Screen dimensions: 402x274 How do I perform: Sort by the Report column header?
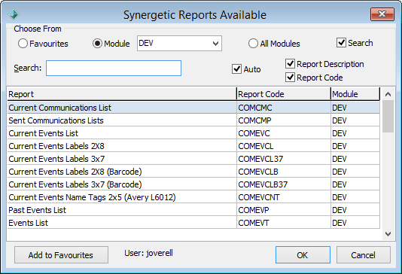(122, 94)
